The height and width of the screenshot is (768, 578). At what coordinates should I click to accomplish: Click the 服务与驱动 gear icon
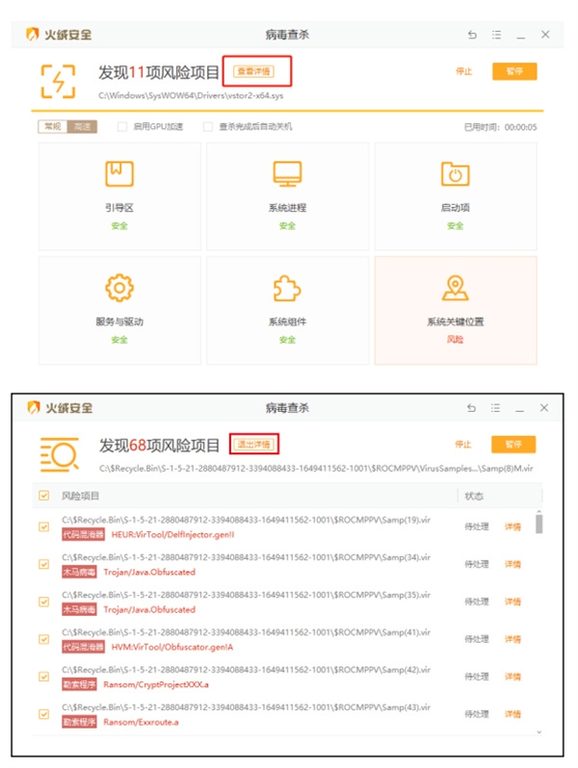[x=119, y=288]
